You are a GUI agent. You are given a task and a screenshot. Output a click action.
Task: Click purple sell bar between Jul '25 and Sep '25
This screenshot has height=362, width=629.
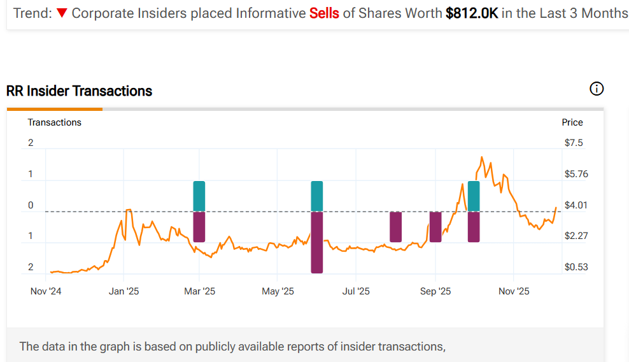tap(395, 227)
